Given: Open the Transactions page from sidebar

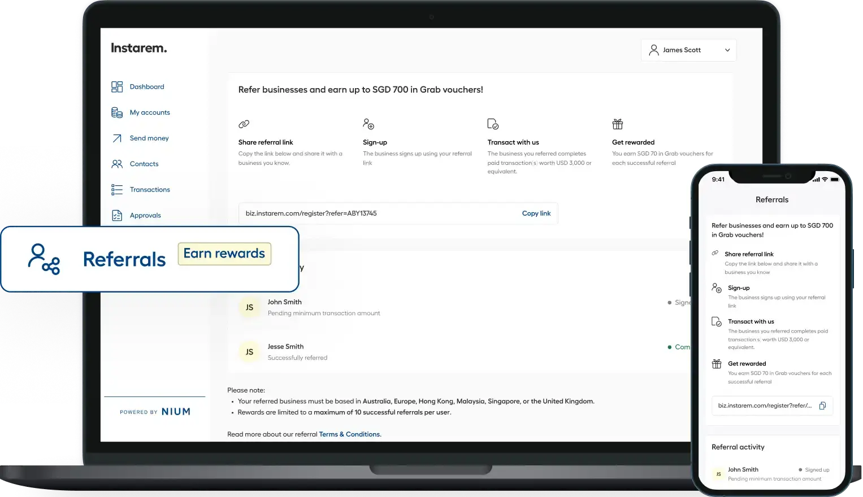Looking at the screenshot, I should point(150,190).
